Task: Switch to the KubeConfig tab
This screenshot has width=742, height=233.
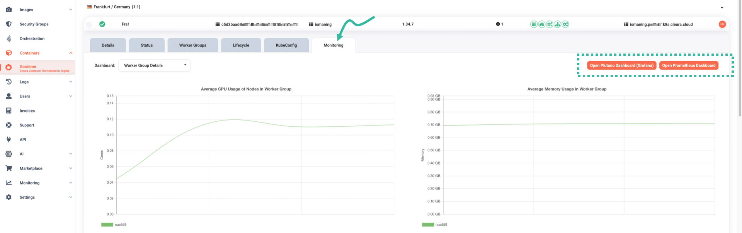Action: (286, 45)
